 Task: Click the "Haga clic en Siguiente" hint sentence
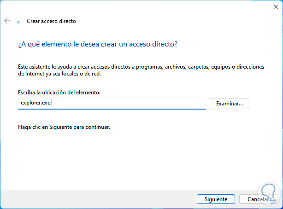coord(64,127)
